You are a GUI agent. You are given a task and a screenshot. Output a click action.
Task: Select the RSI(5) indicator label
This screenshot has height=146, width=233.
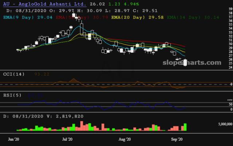(12, 95)
